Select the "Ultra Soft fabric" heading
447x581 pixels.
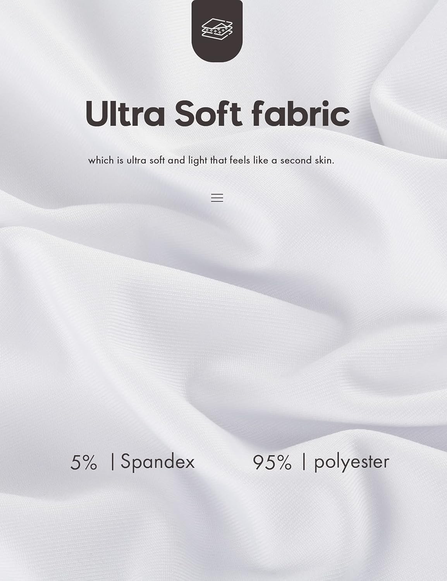pyautogui.click(x=218, y=113)
